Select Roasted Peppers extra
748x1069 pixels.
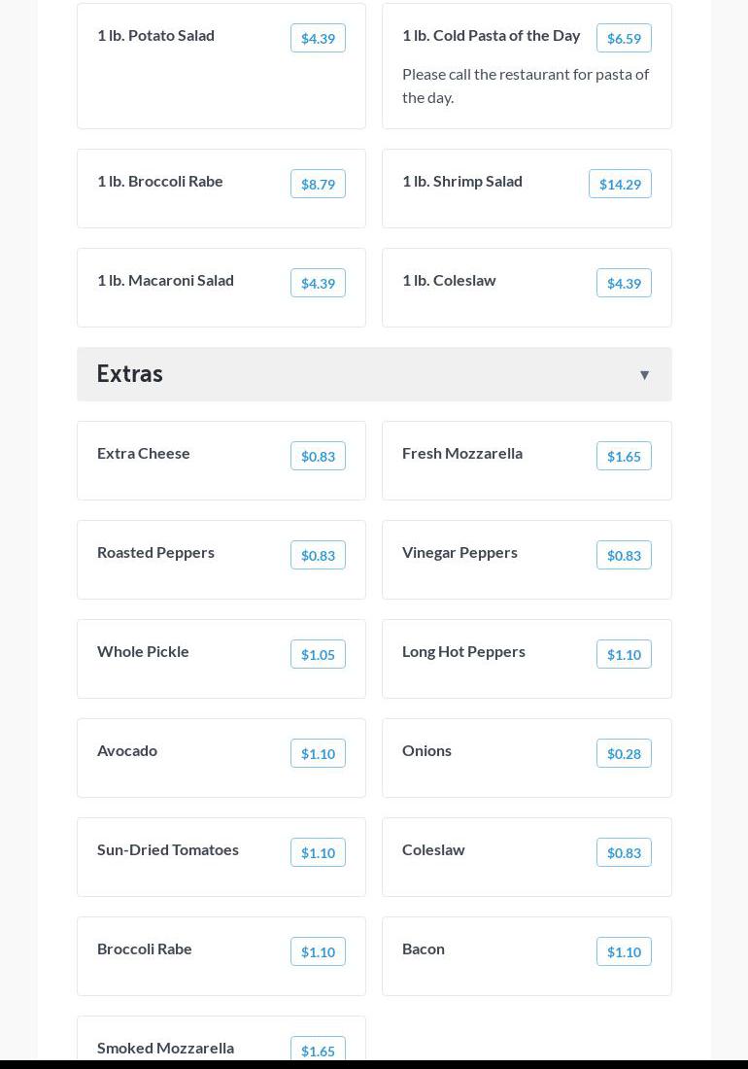point(156,552)
